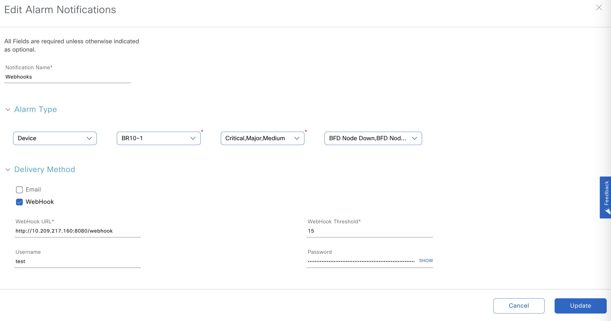Open the BR10-1 device dropdown
The height and width of the screenshot is (321, 611).
tap(158, 138)
